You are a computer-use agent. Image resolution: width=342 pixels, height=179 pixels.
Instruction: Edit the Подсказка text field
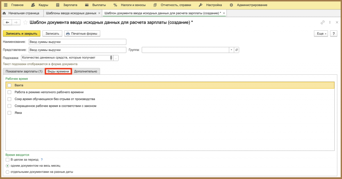[x=65, y=58]
